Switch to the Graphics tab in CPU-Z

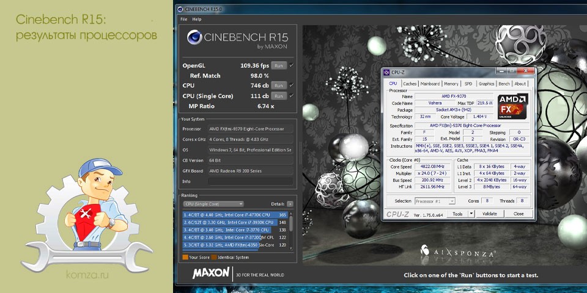click(x=486, y=84)
